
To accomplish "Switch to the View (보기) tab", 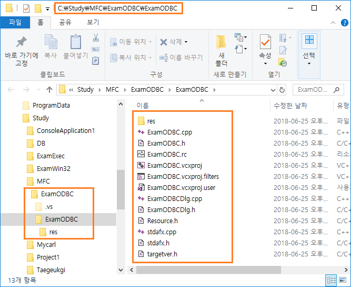I will [93, 23].
